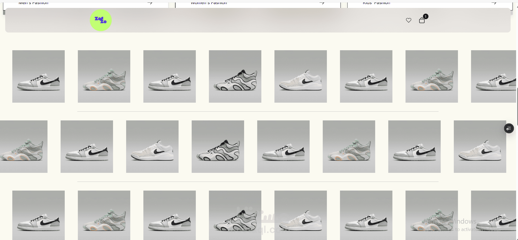
Task: Select the all-white Nike sneaker in the bottom row
Action: [301, 215]
